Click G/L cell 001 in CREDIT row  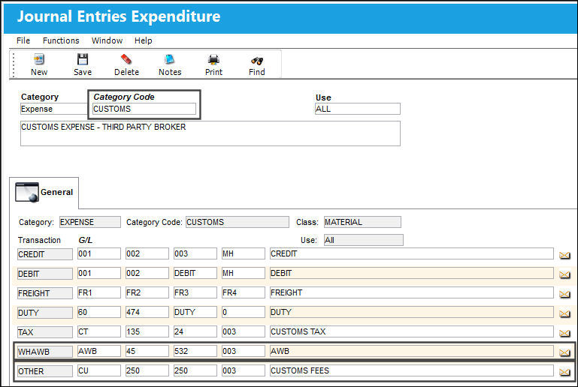(x=98, y=253)
